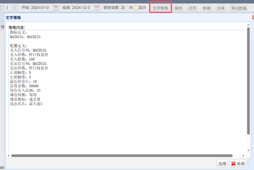The image size is (254, 170).
Task: Click the line '买入信号列：MACDSIG'
Action: point(28,50)
